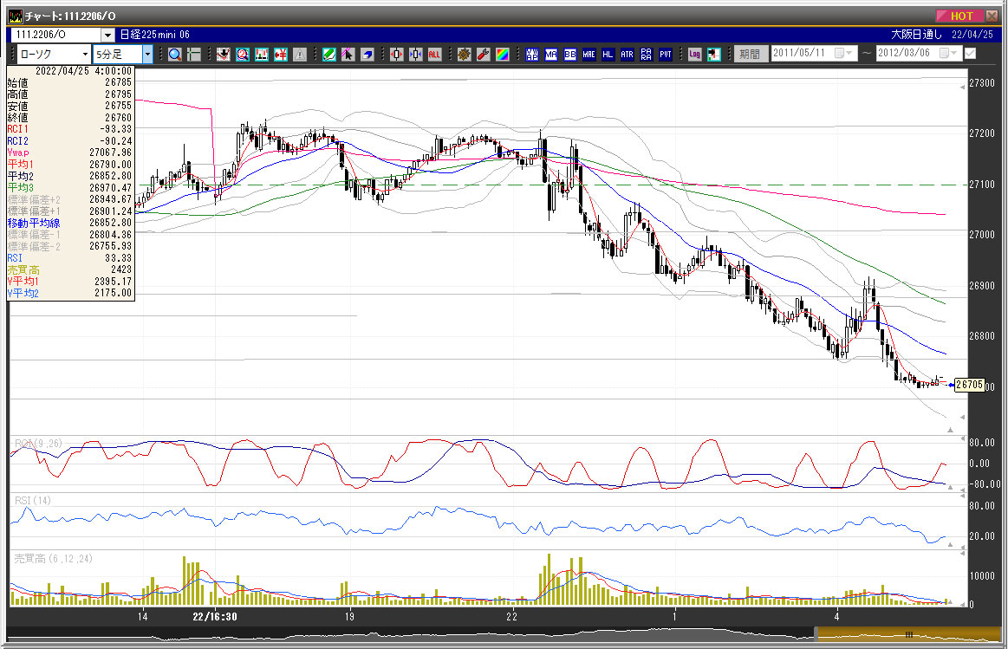
Task: Click the chart-with-down-arrow toolbar icon
Action: [223, 55]
